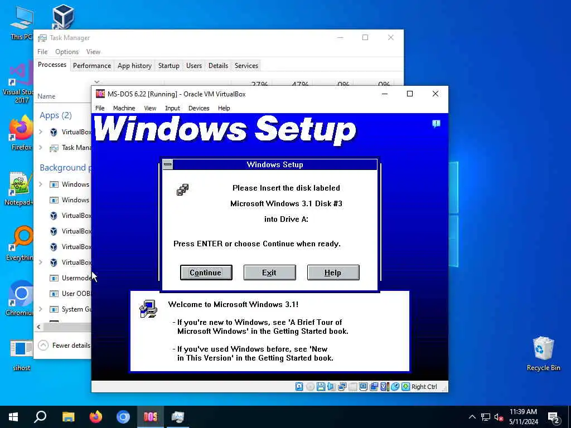
Task: Select the sihost desktop icon
Action: pyautogui.click(x=21, y=355)
